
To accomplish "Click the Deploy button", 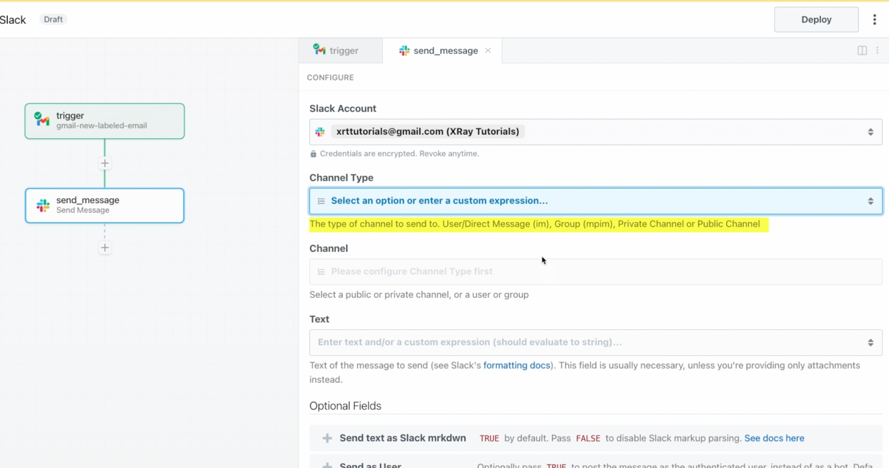I will (816, 19).
